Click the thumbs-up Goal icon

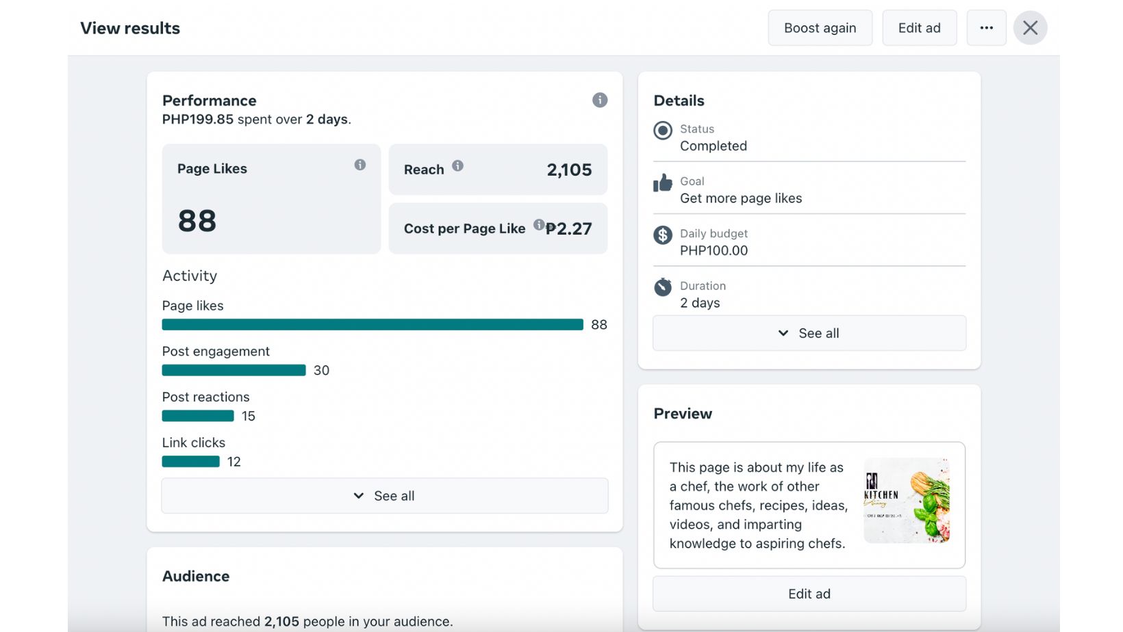pos(663,183)
